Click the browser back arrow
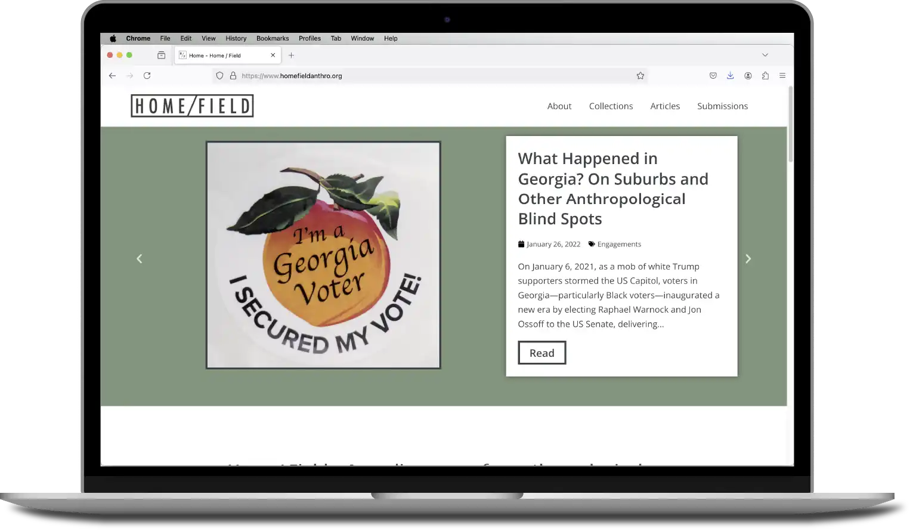Image resolution: width=913 pixels, height=531 pixels. (112, 76)
